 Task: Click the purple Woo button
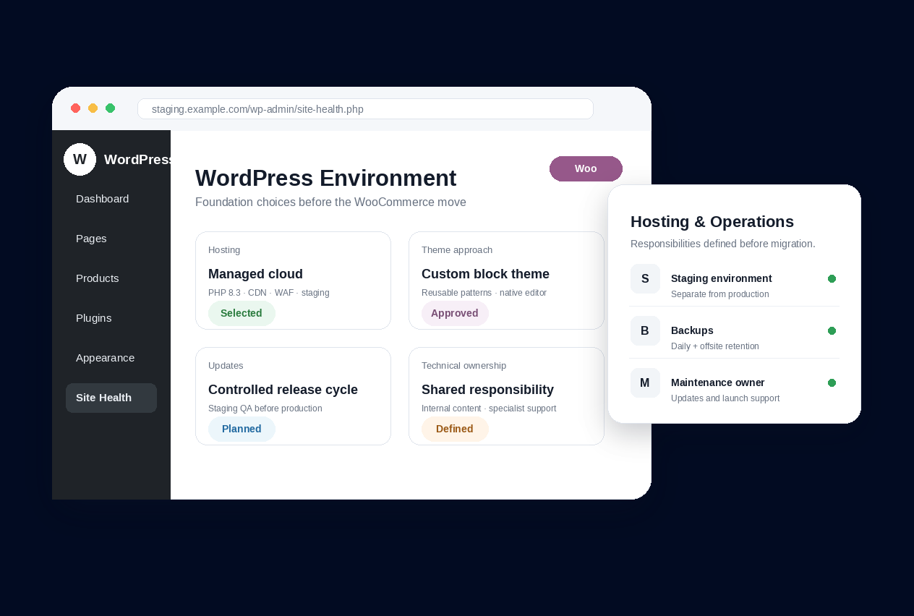586,168
